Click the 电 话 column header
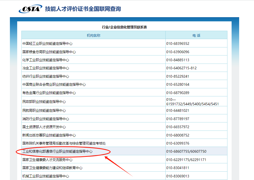 tap(196, 35)
